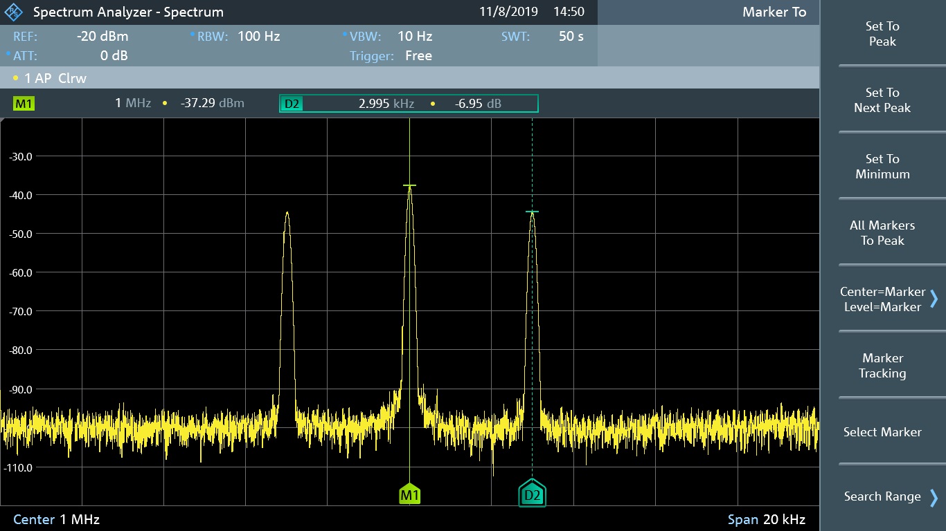Image resolution: width=946 pixels, height=531 pixels.
Task: Select the teal D2 badge in marker info bar
Action: [x=292, y=104]
